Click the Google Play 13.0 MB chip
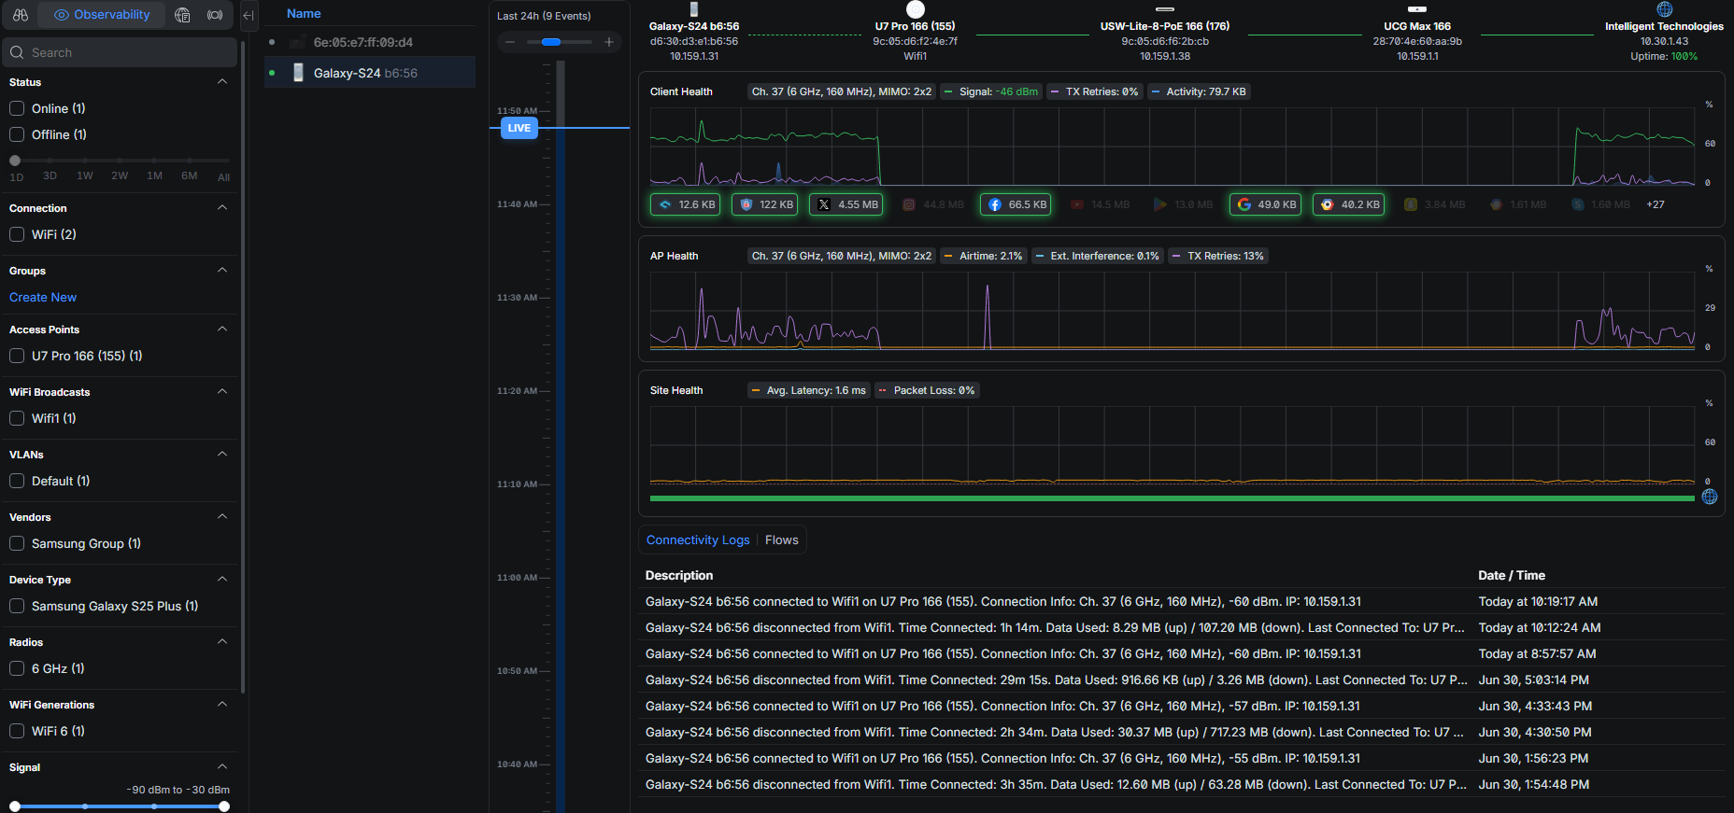 (1184, 204)
